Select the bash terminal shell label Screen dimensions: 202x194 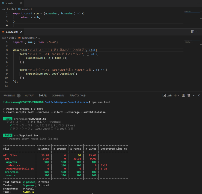169,95
